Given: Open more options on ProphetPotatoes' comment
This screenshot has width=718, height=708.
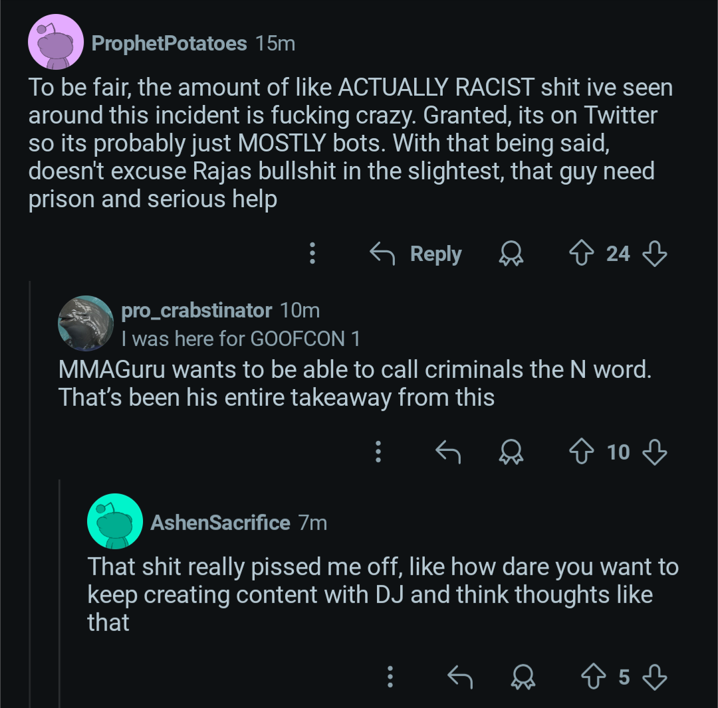Looking at the screenshot, I should (x=312, y=254).
